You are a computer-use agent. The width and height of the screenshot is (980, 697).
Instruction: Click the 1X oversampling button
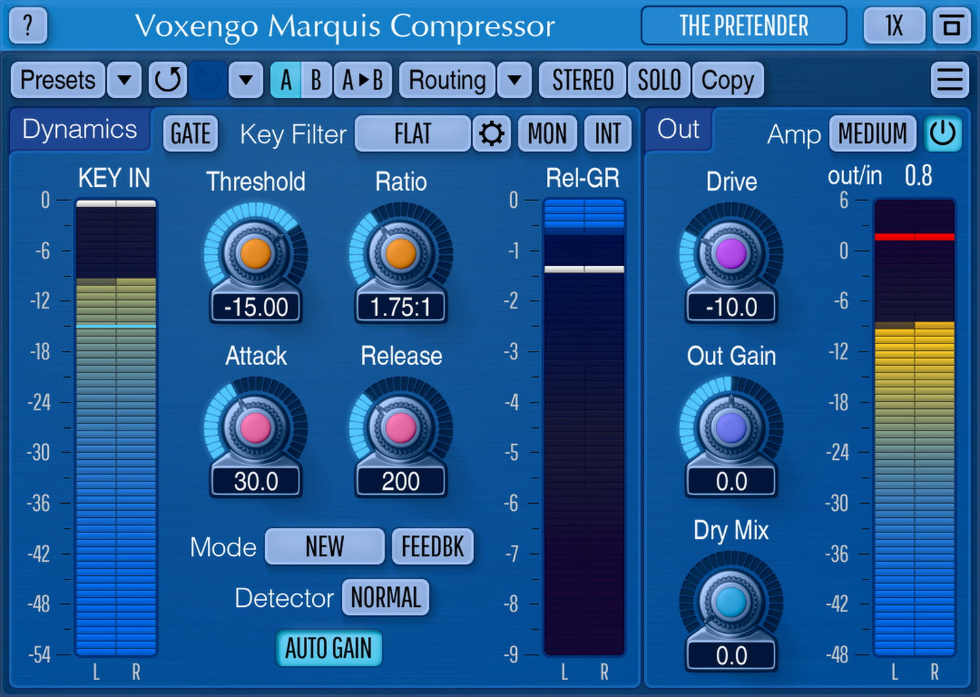pos(894,26)
